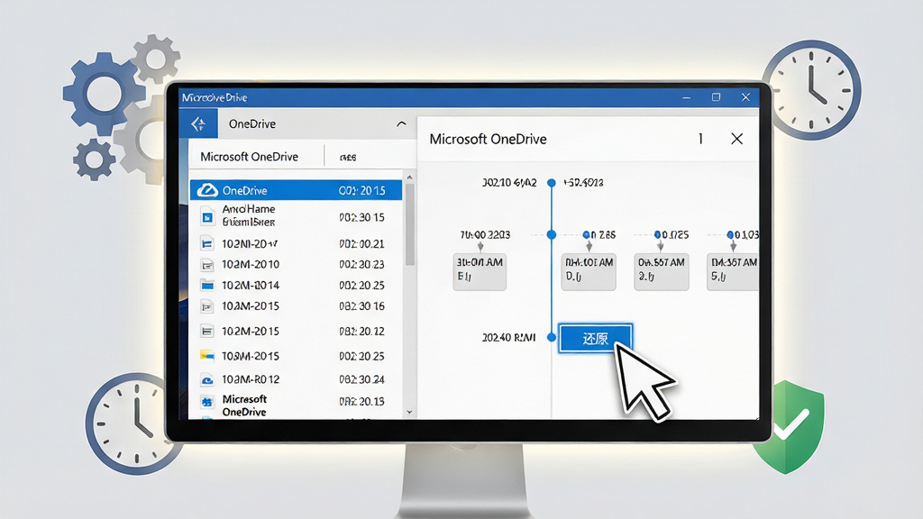The height and width of the screenshot is (519, 923).
Task: Select the top timeline dot beside 302.10
Action: (x=552, y=183)
